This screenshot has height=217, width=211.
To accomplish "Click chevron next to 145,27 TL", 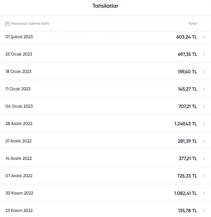I will [204, 89].
